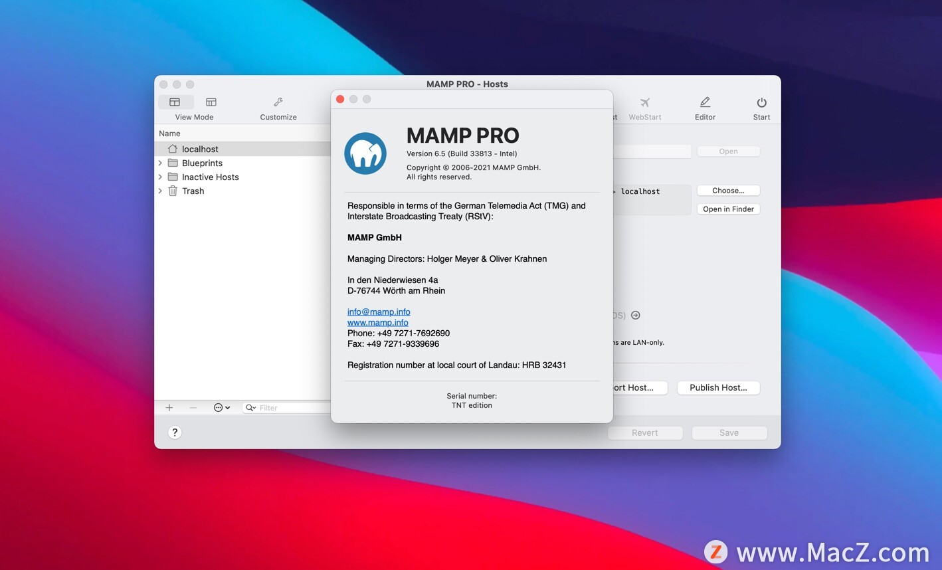Viewport: 942px width, 570px height.
Task: Click the MAMP PRO elephant logo
Action: (365, 153)
